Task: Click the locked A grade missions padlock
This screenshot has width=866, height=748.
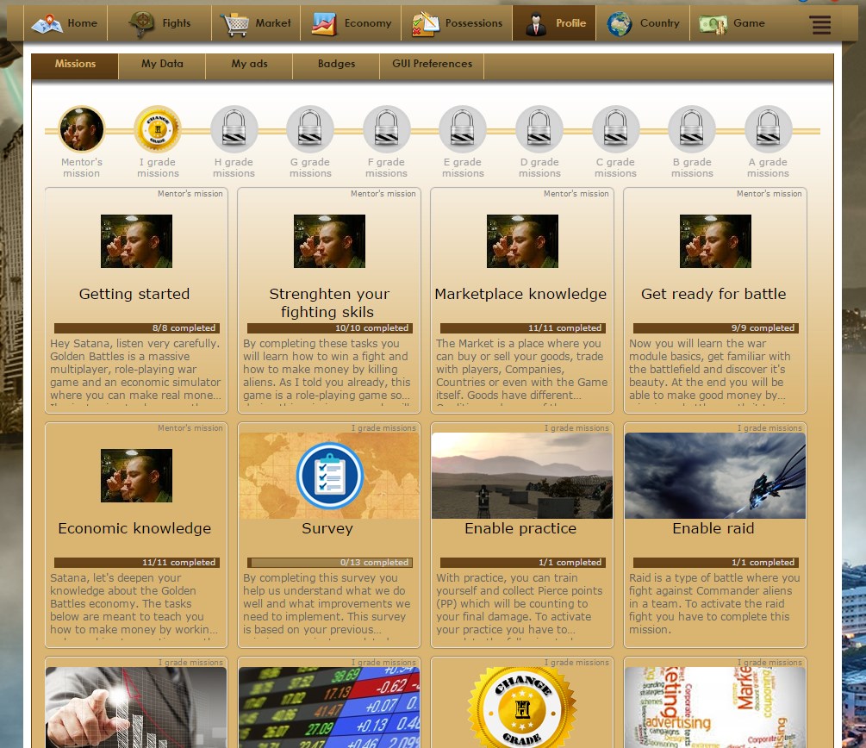Action: (x=768, y=129)
